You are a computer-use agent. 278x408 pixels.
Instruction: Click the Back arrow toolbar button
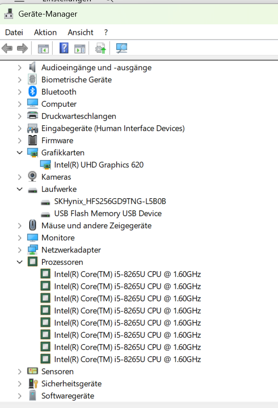pos(7,48)
